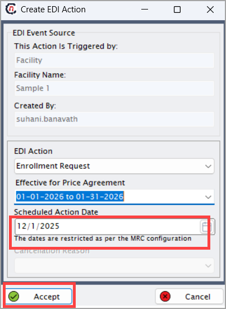The width and height of the screenshot is (226, 309).
Task: Click the Created By field suhani.banavath
Action: tap(114, 119)
